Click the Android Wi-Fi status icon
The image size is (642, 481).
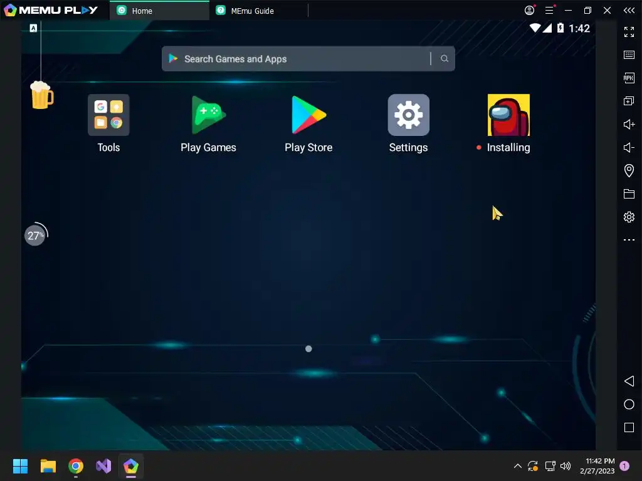(535, 28)
